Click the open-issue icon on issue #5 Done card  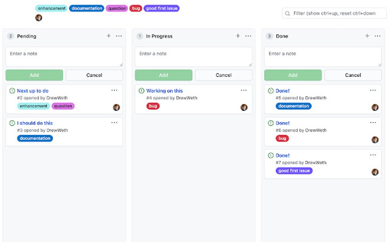tap(270, 91)
